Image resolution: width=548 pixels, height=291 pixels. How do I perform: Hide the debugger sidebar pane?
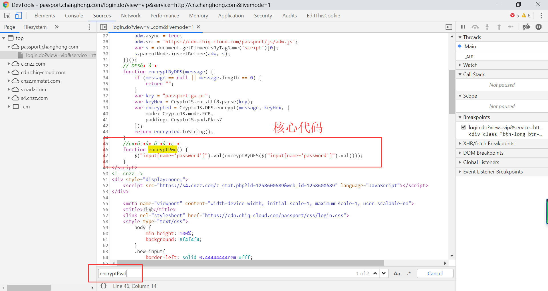449,27
